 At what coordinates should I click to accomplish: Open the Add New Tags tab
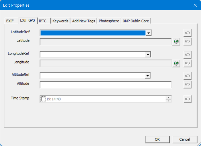[84, 21]
